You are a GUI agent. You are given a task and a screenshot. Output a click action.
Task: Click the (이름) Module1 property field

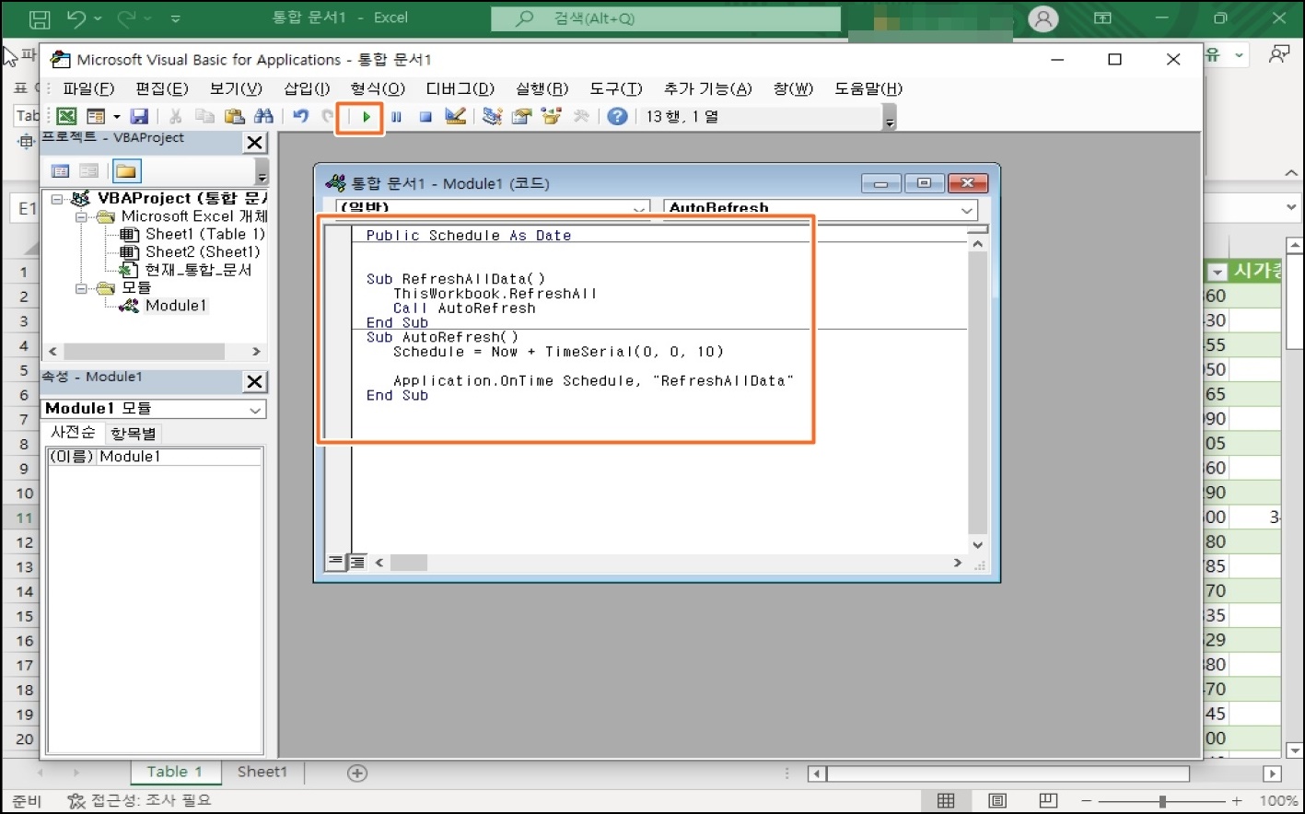click(x=155, y=457)
